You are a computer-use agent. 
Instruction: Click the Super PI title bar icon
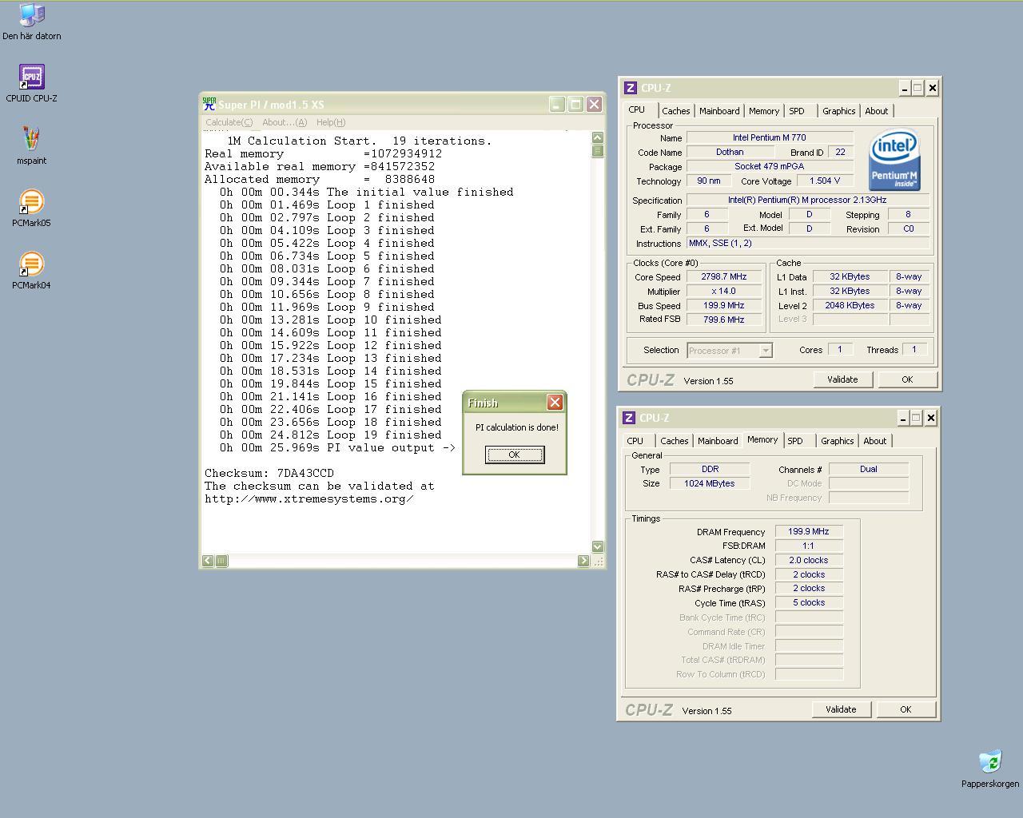209,104
